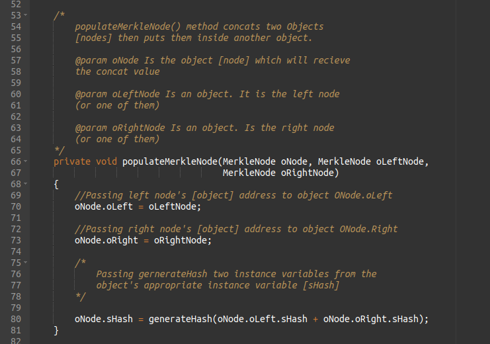Viewport: 490px width, 344px height.
Task: Click the 'void' keyword in method declaration
Action: (x=106, y=161)
